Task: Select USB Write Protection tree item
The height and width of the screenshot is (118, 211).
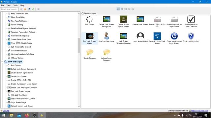Action: pos(19,50)
